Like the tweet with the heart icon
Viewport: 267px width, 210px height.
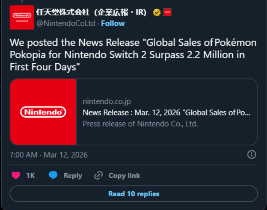click(16, 175)
